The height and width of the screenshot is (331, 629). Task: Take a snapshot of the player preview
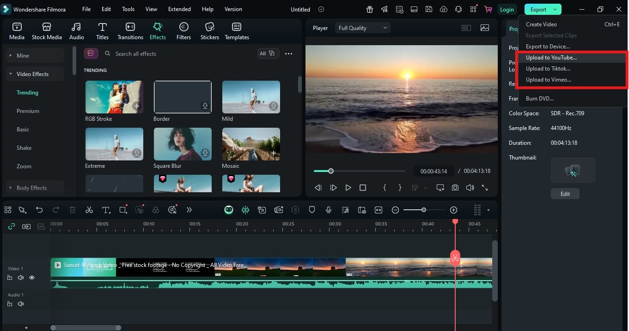coord(455,188)
